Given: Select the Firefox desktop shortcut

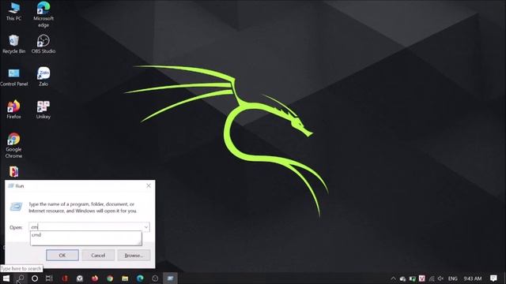Looking at the screenshot, I should pos(13,110).
